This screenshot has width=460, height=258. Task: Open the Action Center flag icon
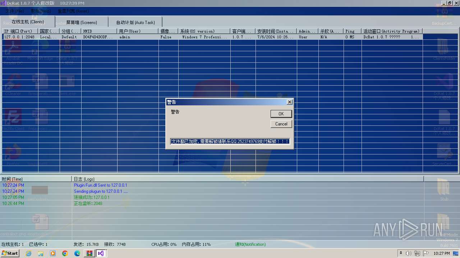pyautogui.click(x=426, y=253)
